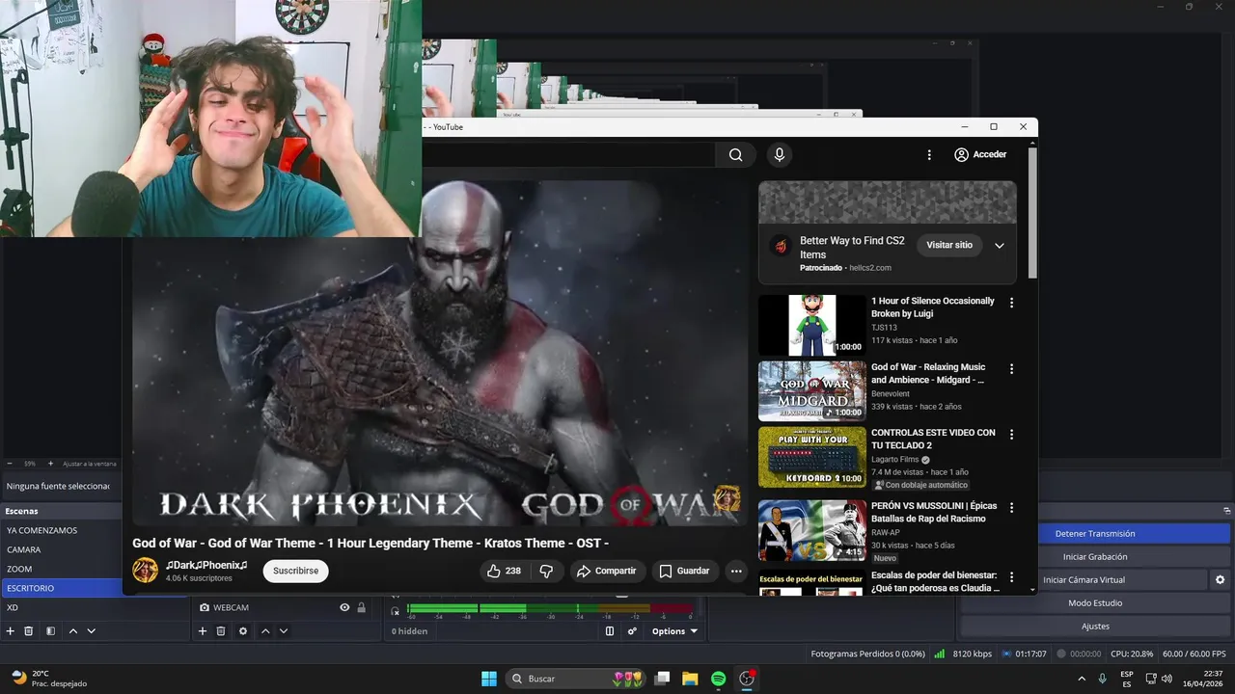Add a new source in OBS sources toolbar
This screenshot has width=1235, height=694.
(203, 631)
